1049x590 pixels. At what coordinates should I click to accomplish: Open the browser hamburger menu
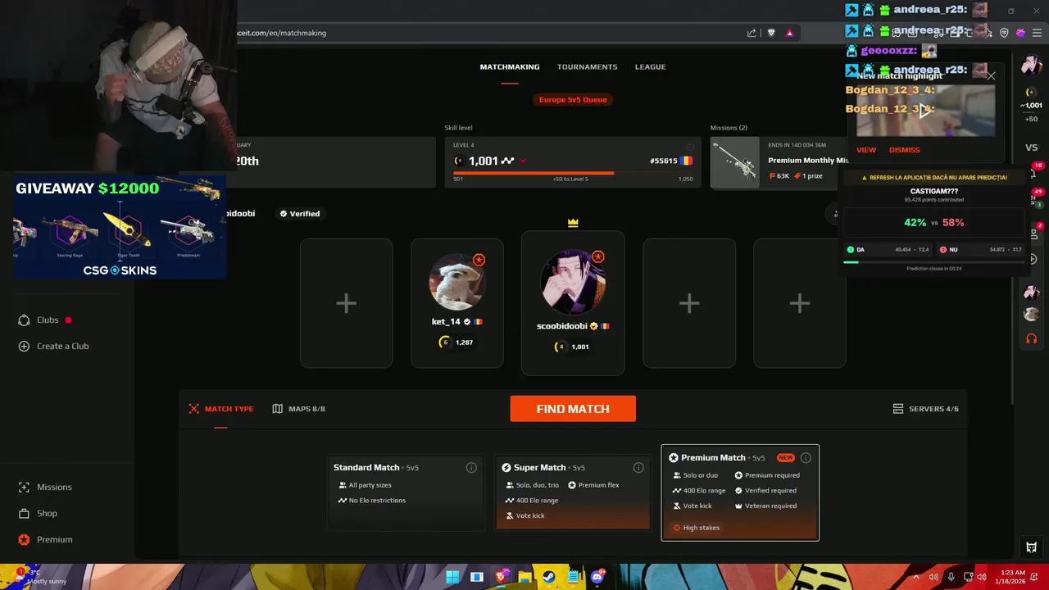[1037, 33]
